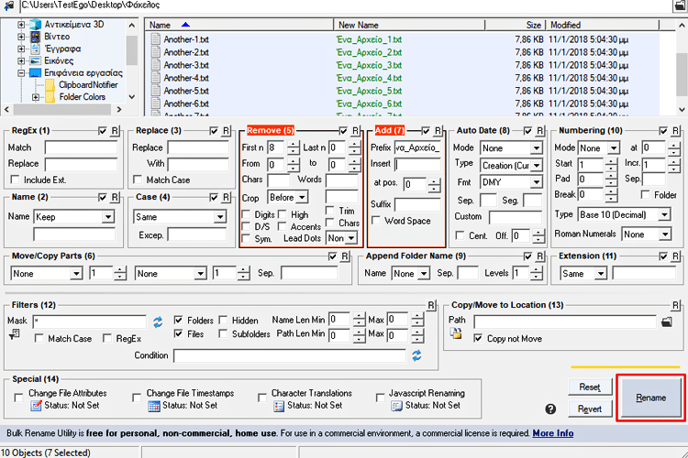688x458 pixels.
Task: Open the Case dropdown showing Same
Action: pyautogui.click(x=220, y=217)
